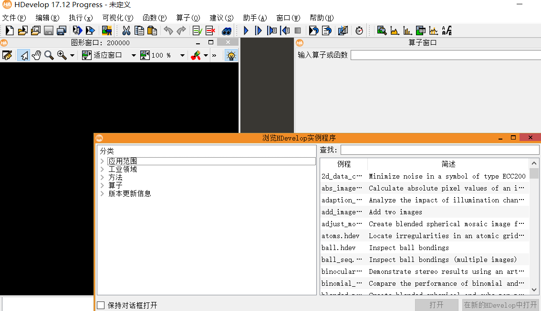Toggle the light bulb help in graphics window
Viewport: 541px width, 311px height.
pos(231,55)
